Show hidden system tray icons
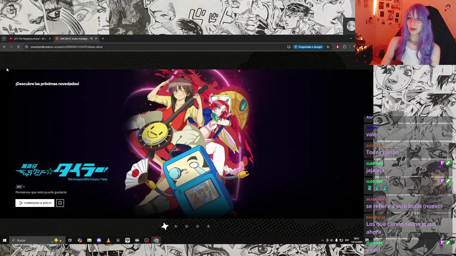This screenshot has width=456, height=256. [322, 240]
